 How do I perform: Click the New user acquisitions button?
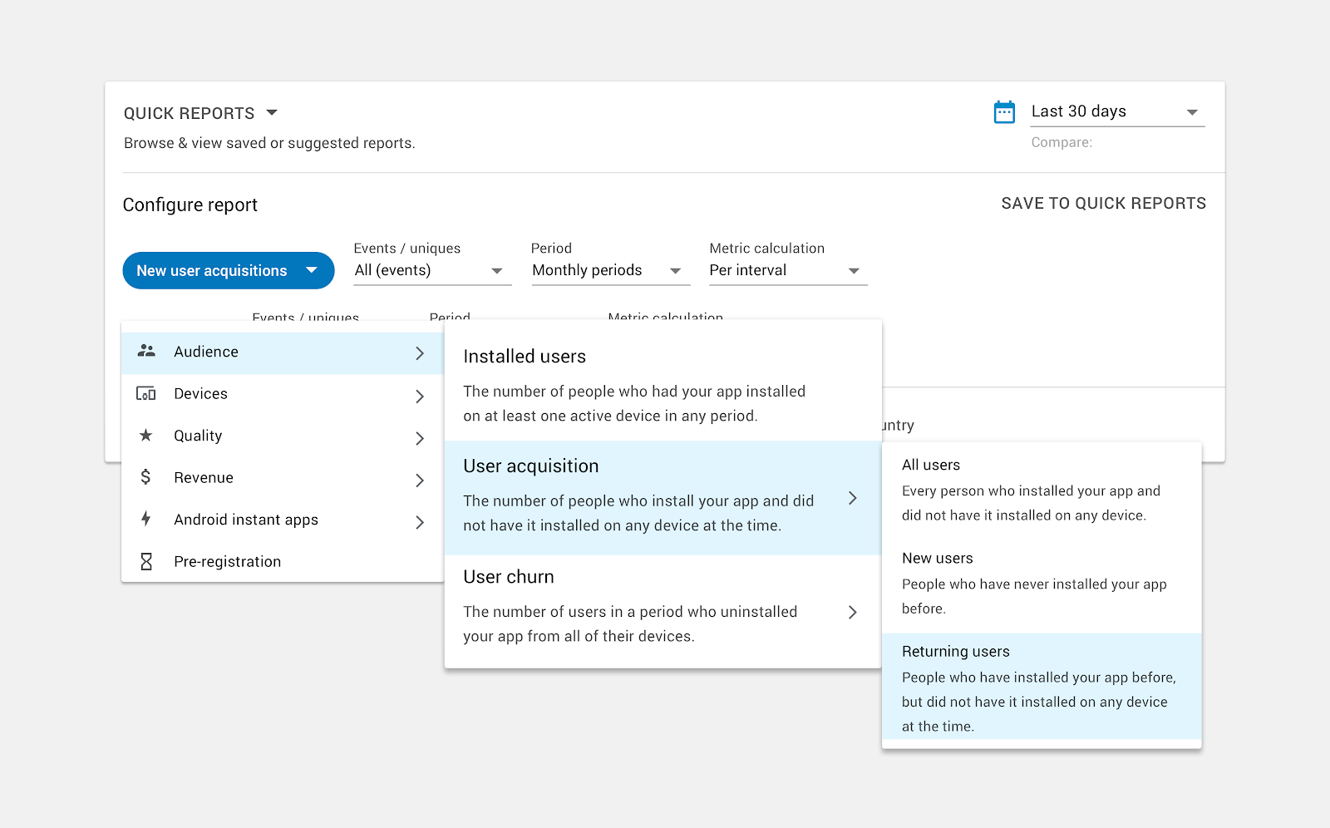click(228, 271)
